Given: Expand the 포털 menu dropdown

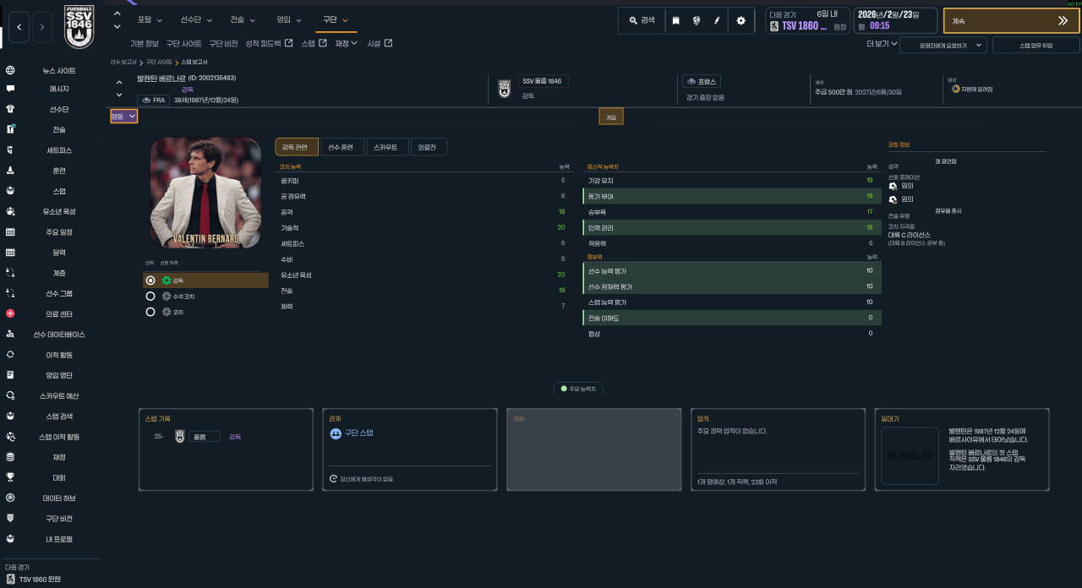Looking at the screenshot, I should pos(149,19).
